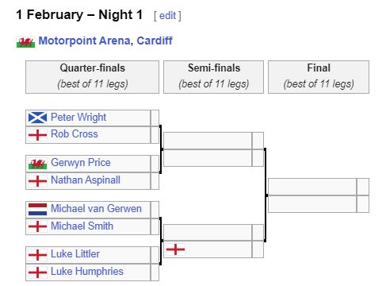Open Luke Littler's player page
This screenshot has width=386, height=286.
point(75,254)
